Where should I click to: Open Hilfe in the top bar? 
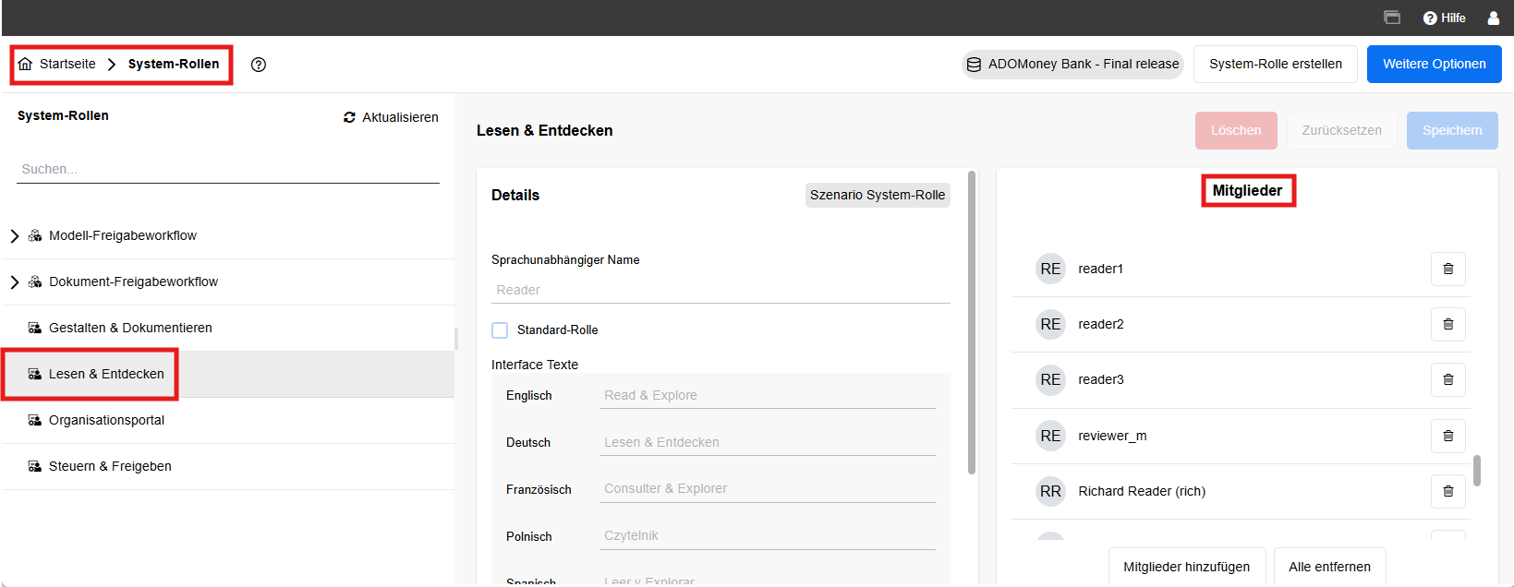(x=1445, y=18)
